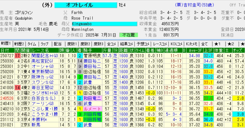
Task: Click the sire name Farhh
Action: (x=77, y=12)
